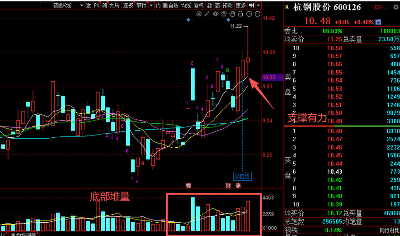The height and width of the screenshot is (236, 400).
Task: Toggle the eye visibility icon on chart
Action: 215,14
